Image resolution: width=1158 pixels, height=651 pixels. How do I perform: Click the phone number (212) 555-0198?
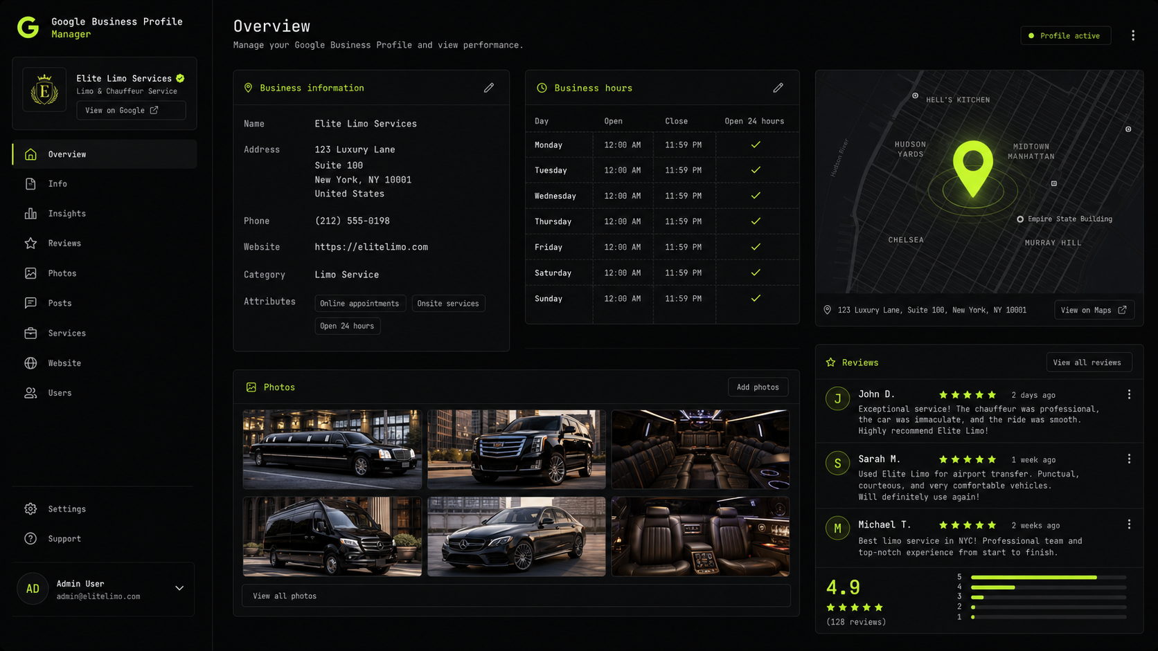point(353,221)
